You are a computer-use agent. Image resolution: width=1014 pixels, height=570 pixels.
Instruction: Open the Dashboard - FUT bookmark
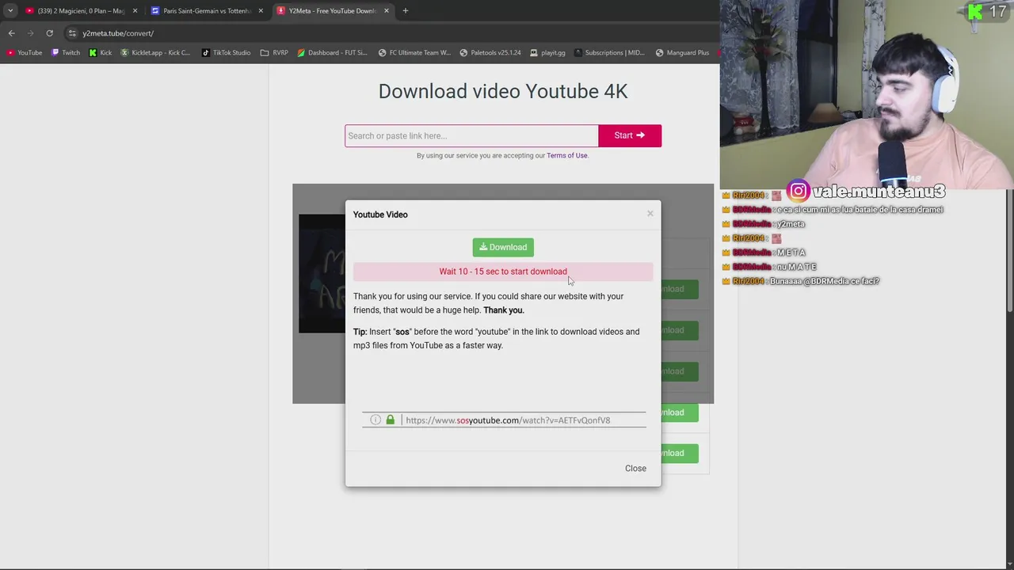pos(332,53)
